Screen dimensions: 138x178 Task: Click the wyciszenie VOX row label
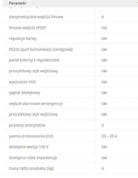[23, 82]
